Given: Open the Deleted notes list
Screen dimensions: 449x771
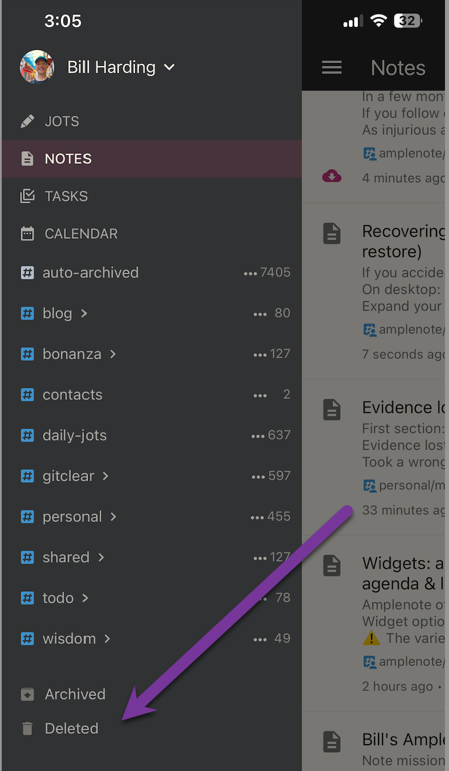Looking at the screenshot, I should pos(71,728).
